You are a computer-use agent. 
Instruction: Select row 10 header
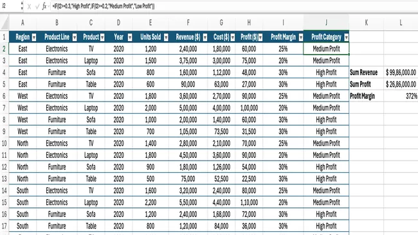[x=5, y=143]
